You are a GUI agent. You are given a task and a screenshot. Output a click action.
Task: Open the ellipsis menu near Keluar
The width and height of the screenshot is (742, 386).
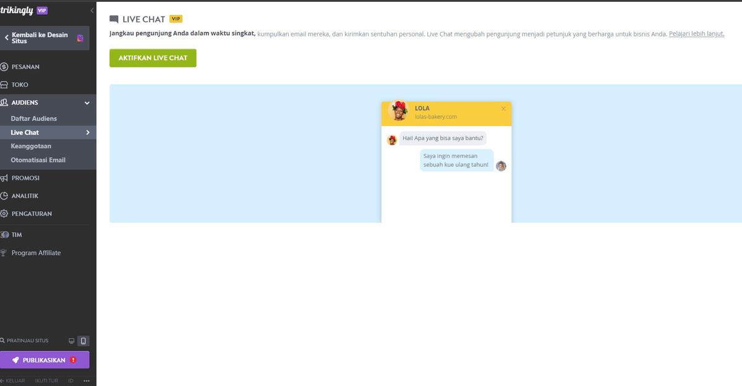click(x=86, y=380)
